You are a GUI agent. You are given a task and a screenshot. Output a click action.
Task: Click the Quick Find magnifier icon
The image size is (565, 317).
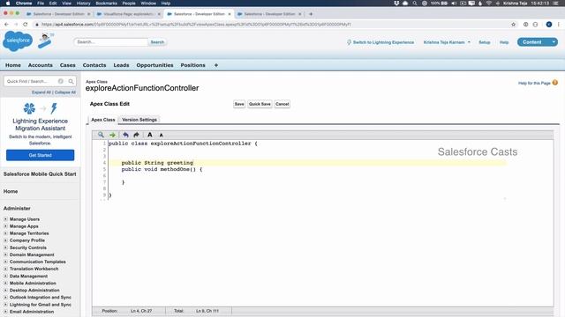pos(71,81)
